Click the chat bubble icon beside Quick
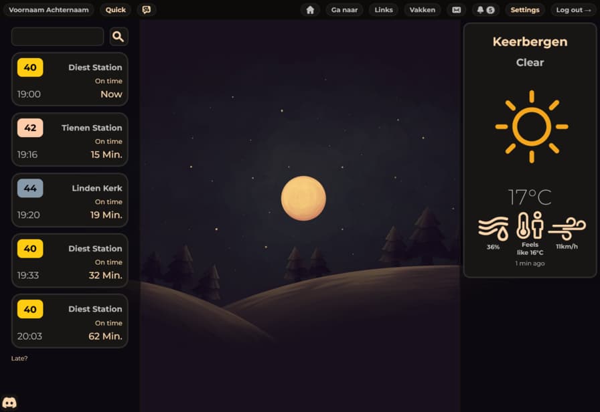This screenshot has height=412, width=600. point(147,10)
